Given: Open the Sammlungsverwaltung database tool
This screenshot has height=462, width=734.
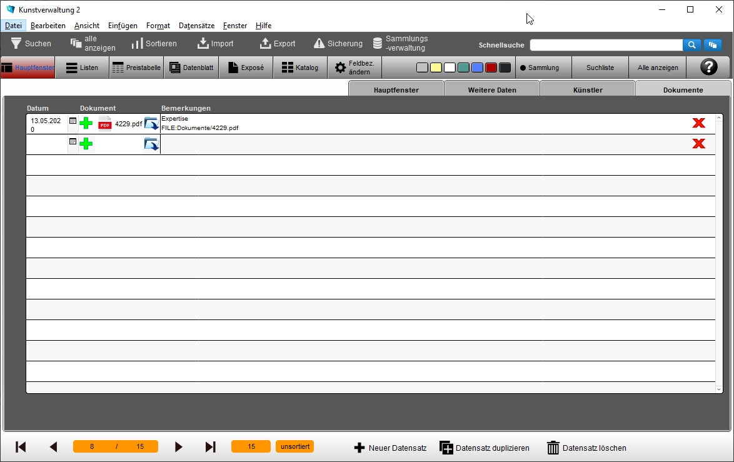Looking at the screenshot, I should (x=400, y=44).
